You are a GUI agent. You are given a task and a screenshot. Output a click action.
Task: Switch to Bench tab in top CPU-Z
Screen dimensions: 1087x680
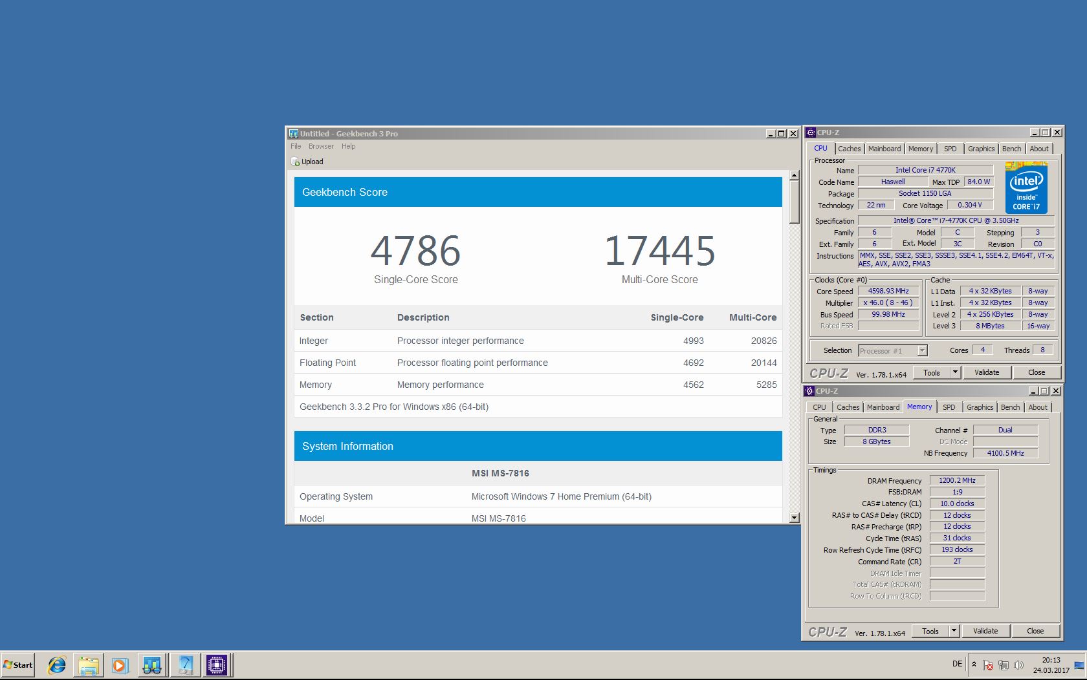1011,149
